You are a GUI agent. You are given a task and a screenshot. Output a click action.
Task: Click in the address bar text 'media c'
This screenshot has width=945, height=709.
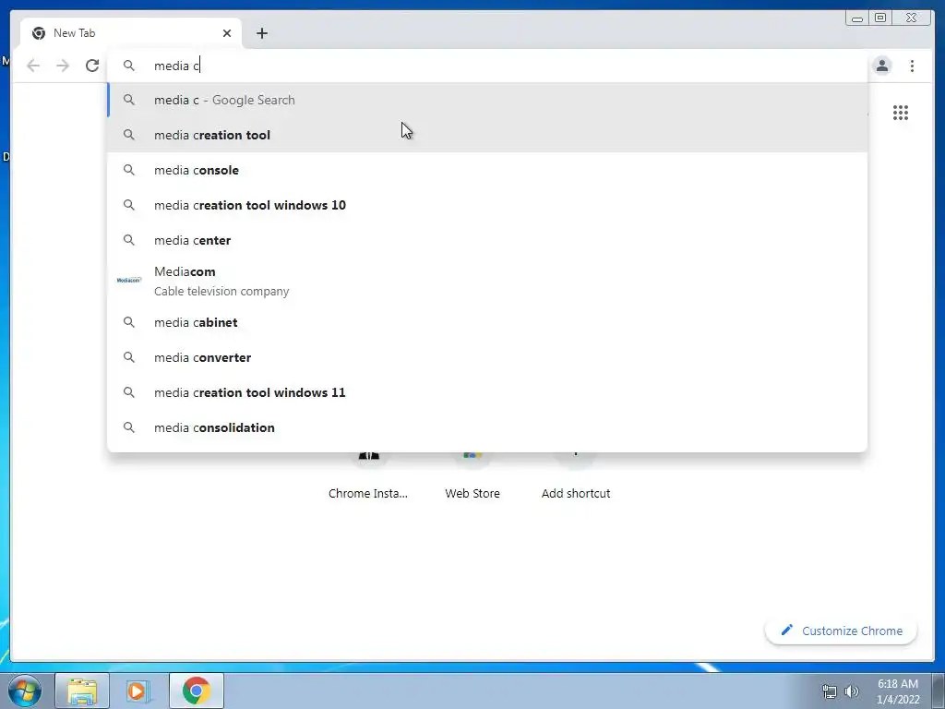tap(176, 66)
